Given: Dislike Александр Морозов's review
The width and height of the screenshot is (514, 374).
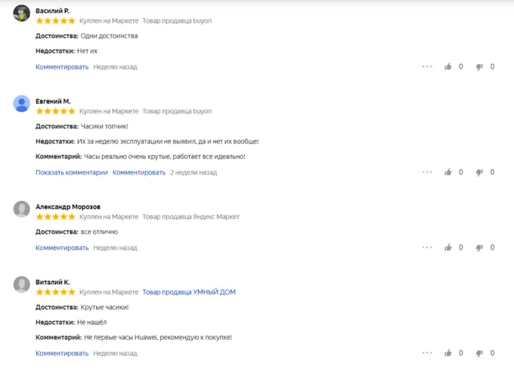Looking at the screenshot, I should pyautogui.click(x=479, y=247).
